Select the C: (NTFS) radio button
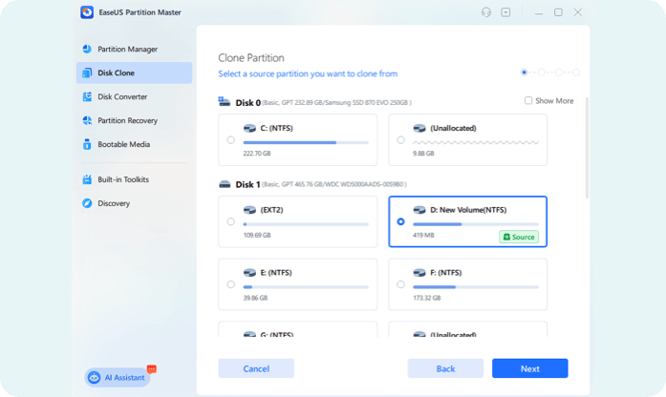 point(230,140)
